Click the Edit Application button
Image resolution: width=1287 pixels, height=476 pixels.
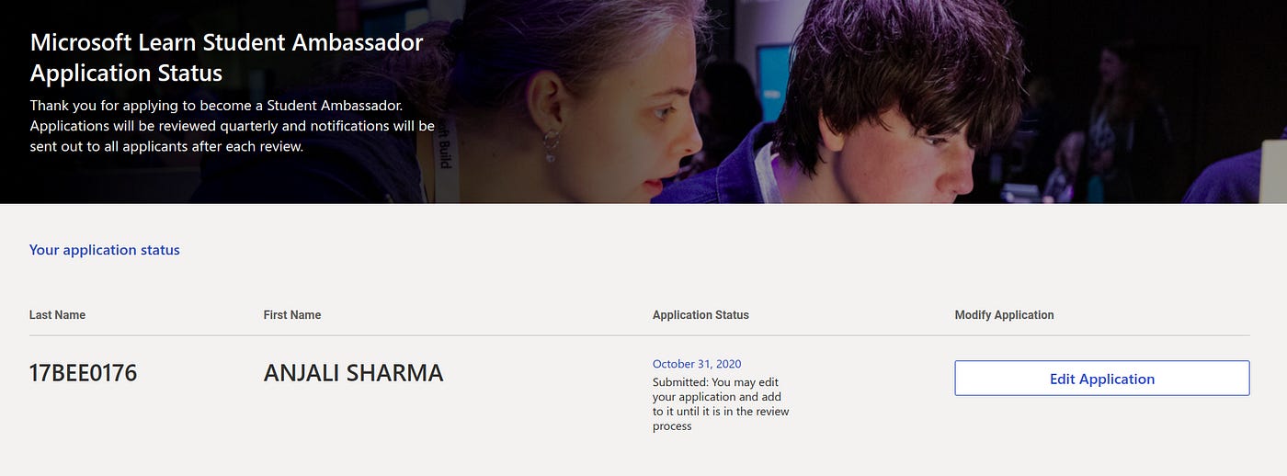(x=1101, y=379)
